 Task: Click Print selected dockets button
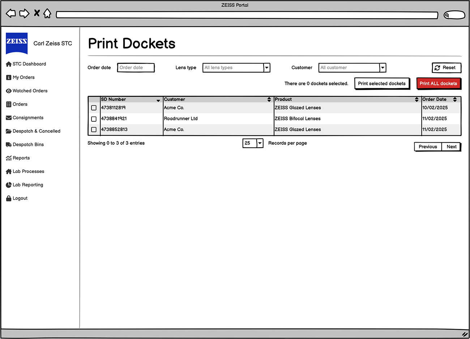[x=382, y=83]
